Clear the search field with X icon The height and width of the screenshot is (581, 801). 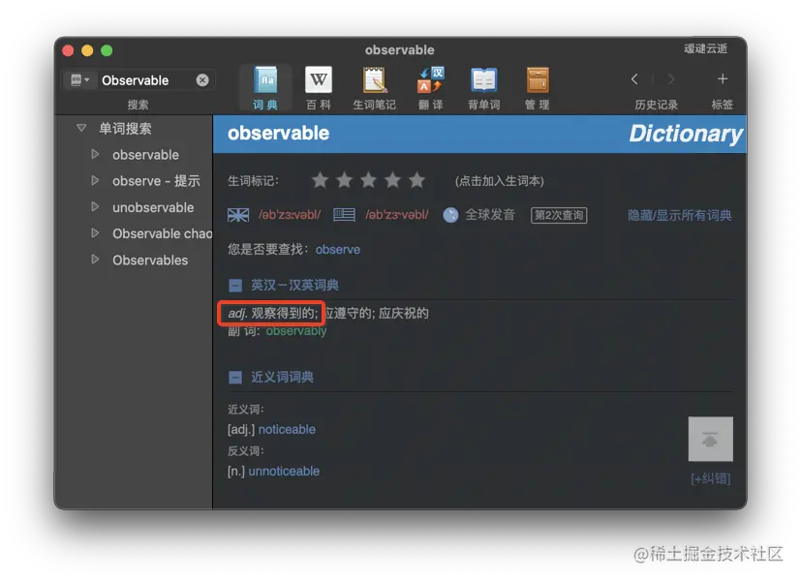pos(202,80)
